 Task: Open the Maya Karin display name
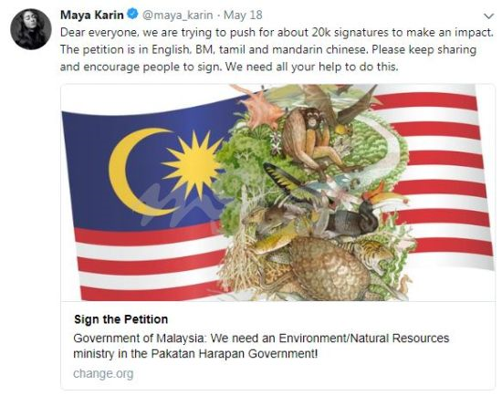(92, 15)
